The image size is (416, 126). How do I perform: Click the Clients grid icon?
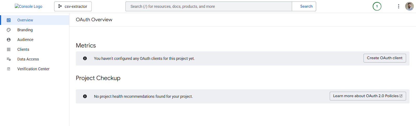click(x=9, y=49)
